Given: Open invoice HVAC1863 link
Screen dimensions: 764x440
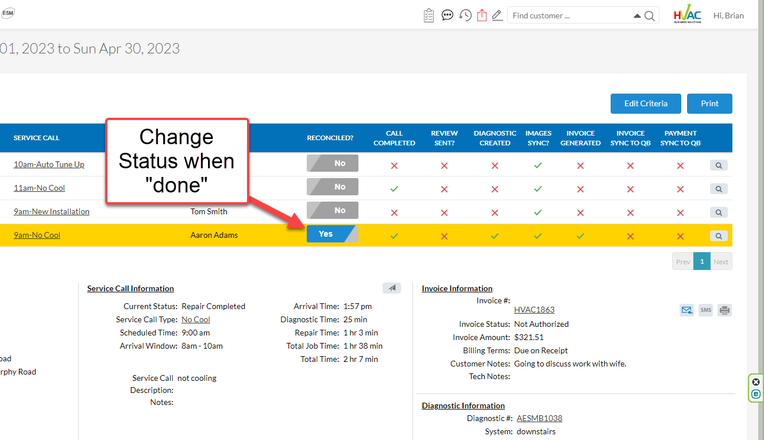Looking at the screenshot, I should pyautogui.click(x=534, y=310).
